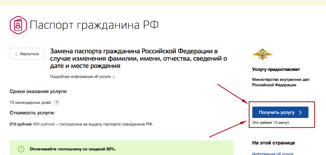
Task: Click the bold 210 рублей price
Action: click(x=21, y=124)
